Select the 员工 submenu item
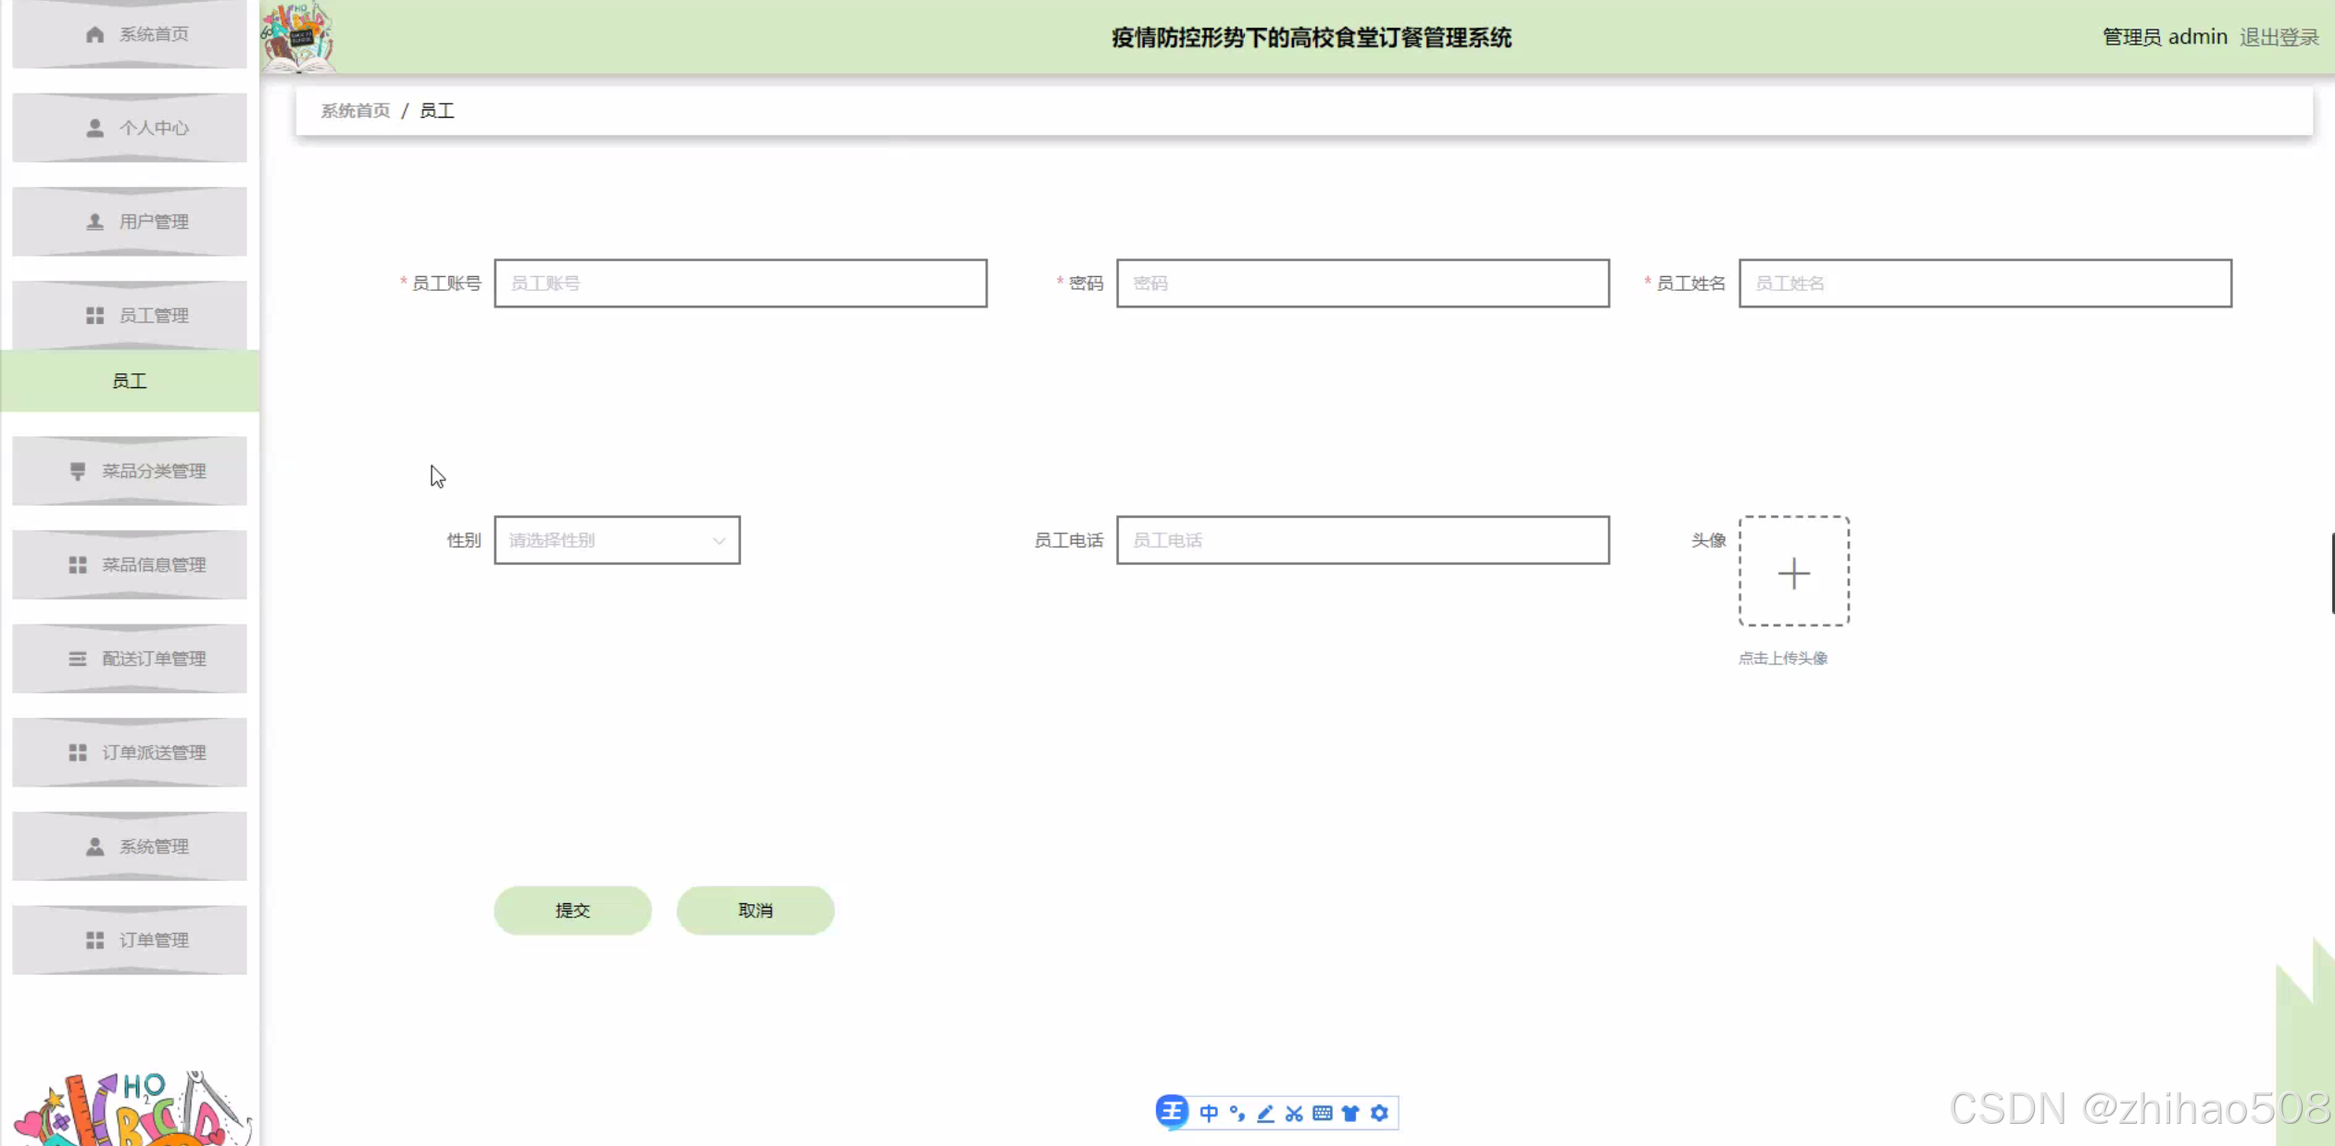Screen dimensions: 2335x1146 [130, 381]
